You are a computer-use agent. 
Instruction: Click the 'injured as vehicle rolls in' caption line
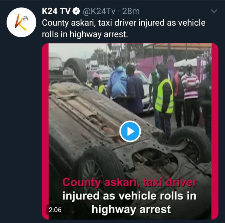pyautogui.click(x=129, y=196)
